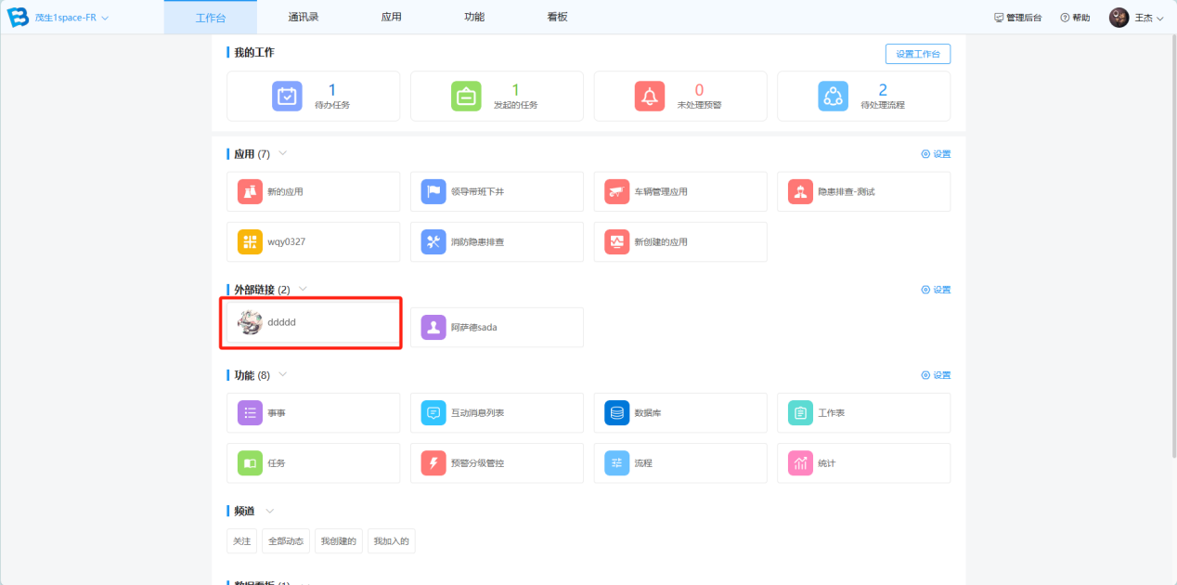The width and height of the screenshot is (1177, 585).
Task: Click the 未处理预警 label
Action: click(x=699, y=105)
